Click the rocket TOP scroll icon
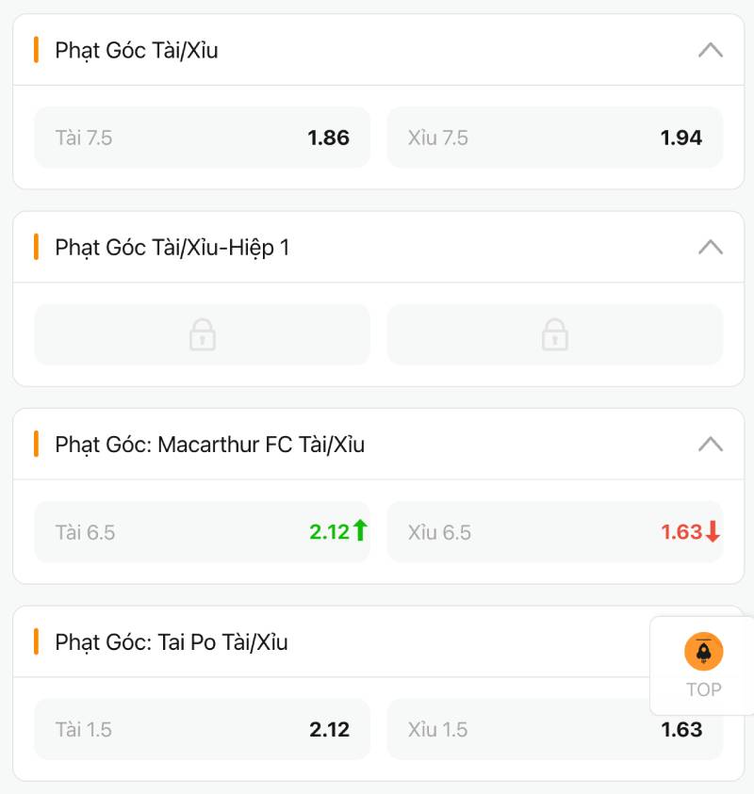Screen dimensions: 754x794 coord(703,652)
